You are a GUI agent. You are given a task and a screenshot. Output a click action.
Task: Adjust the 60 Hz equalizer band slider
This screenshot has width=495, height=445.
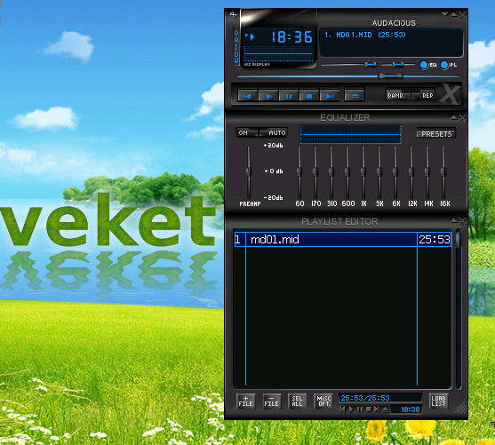(x=299, y=171)
